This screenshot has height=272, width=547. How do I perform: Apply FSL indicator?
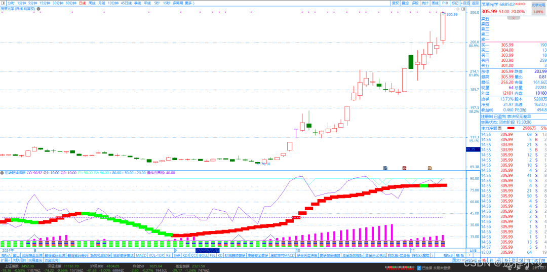213,255
